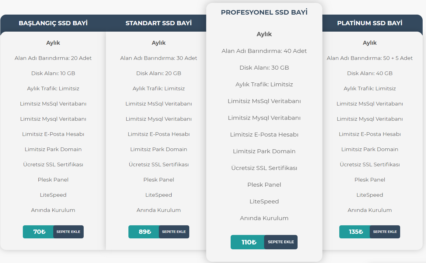This screenshot has height=263, width=426.
Task: Select the PLATİNUM SSD BAYİ header
Action: (x=370, y=23)
